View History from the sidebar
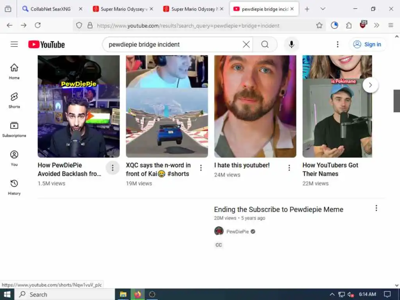 click(14, 187)
